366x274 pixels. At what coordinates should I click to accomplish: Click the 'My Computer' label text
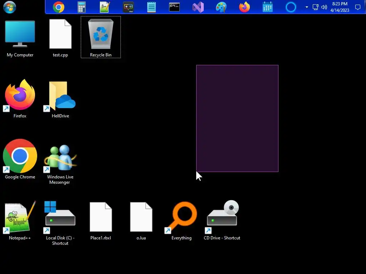tap(20, 55)
